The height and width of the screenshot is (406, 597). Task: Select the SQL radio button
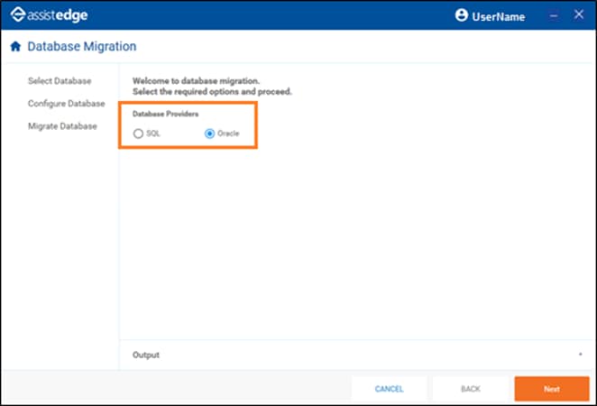138,134
